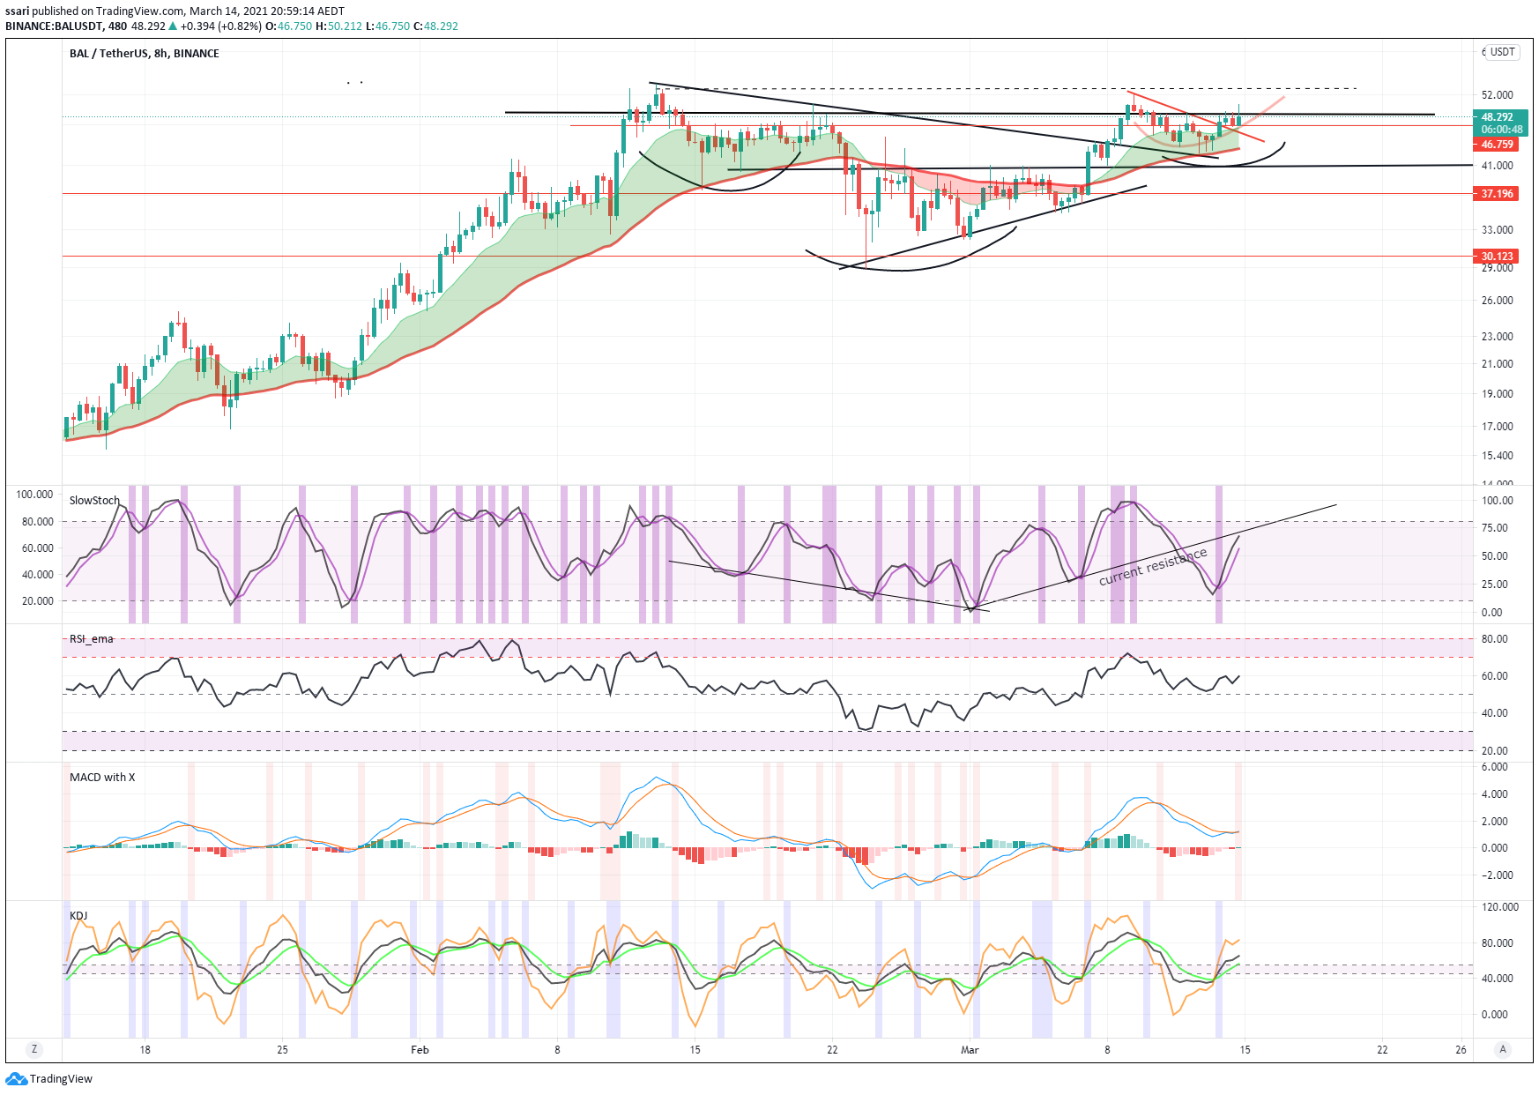The width and height of the screenshot is (1539, 1095).
Task: Click the TradingView text at bottom left
Action: pos(61,1079)
